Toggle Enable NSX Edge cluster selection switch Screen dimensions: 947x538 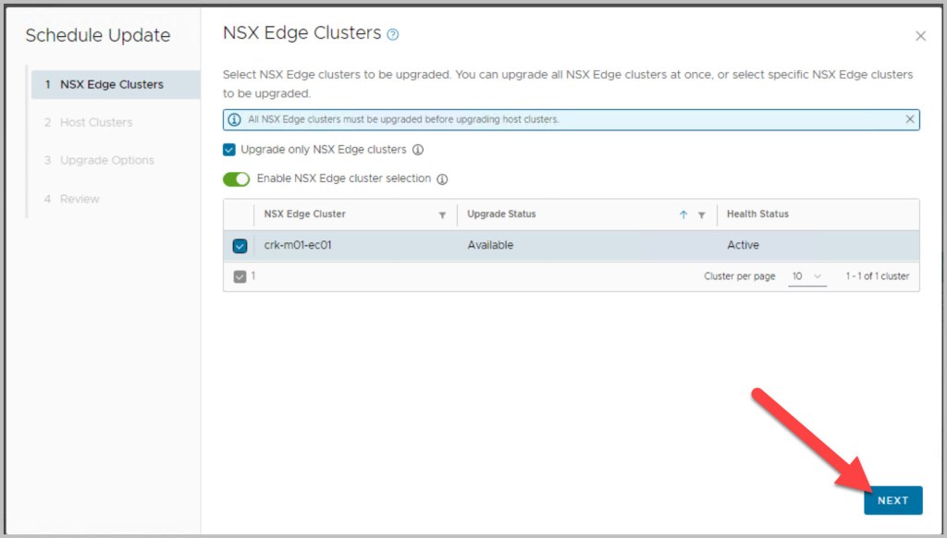(236, 178)
